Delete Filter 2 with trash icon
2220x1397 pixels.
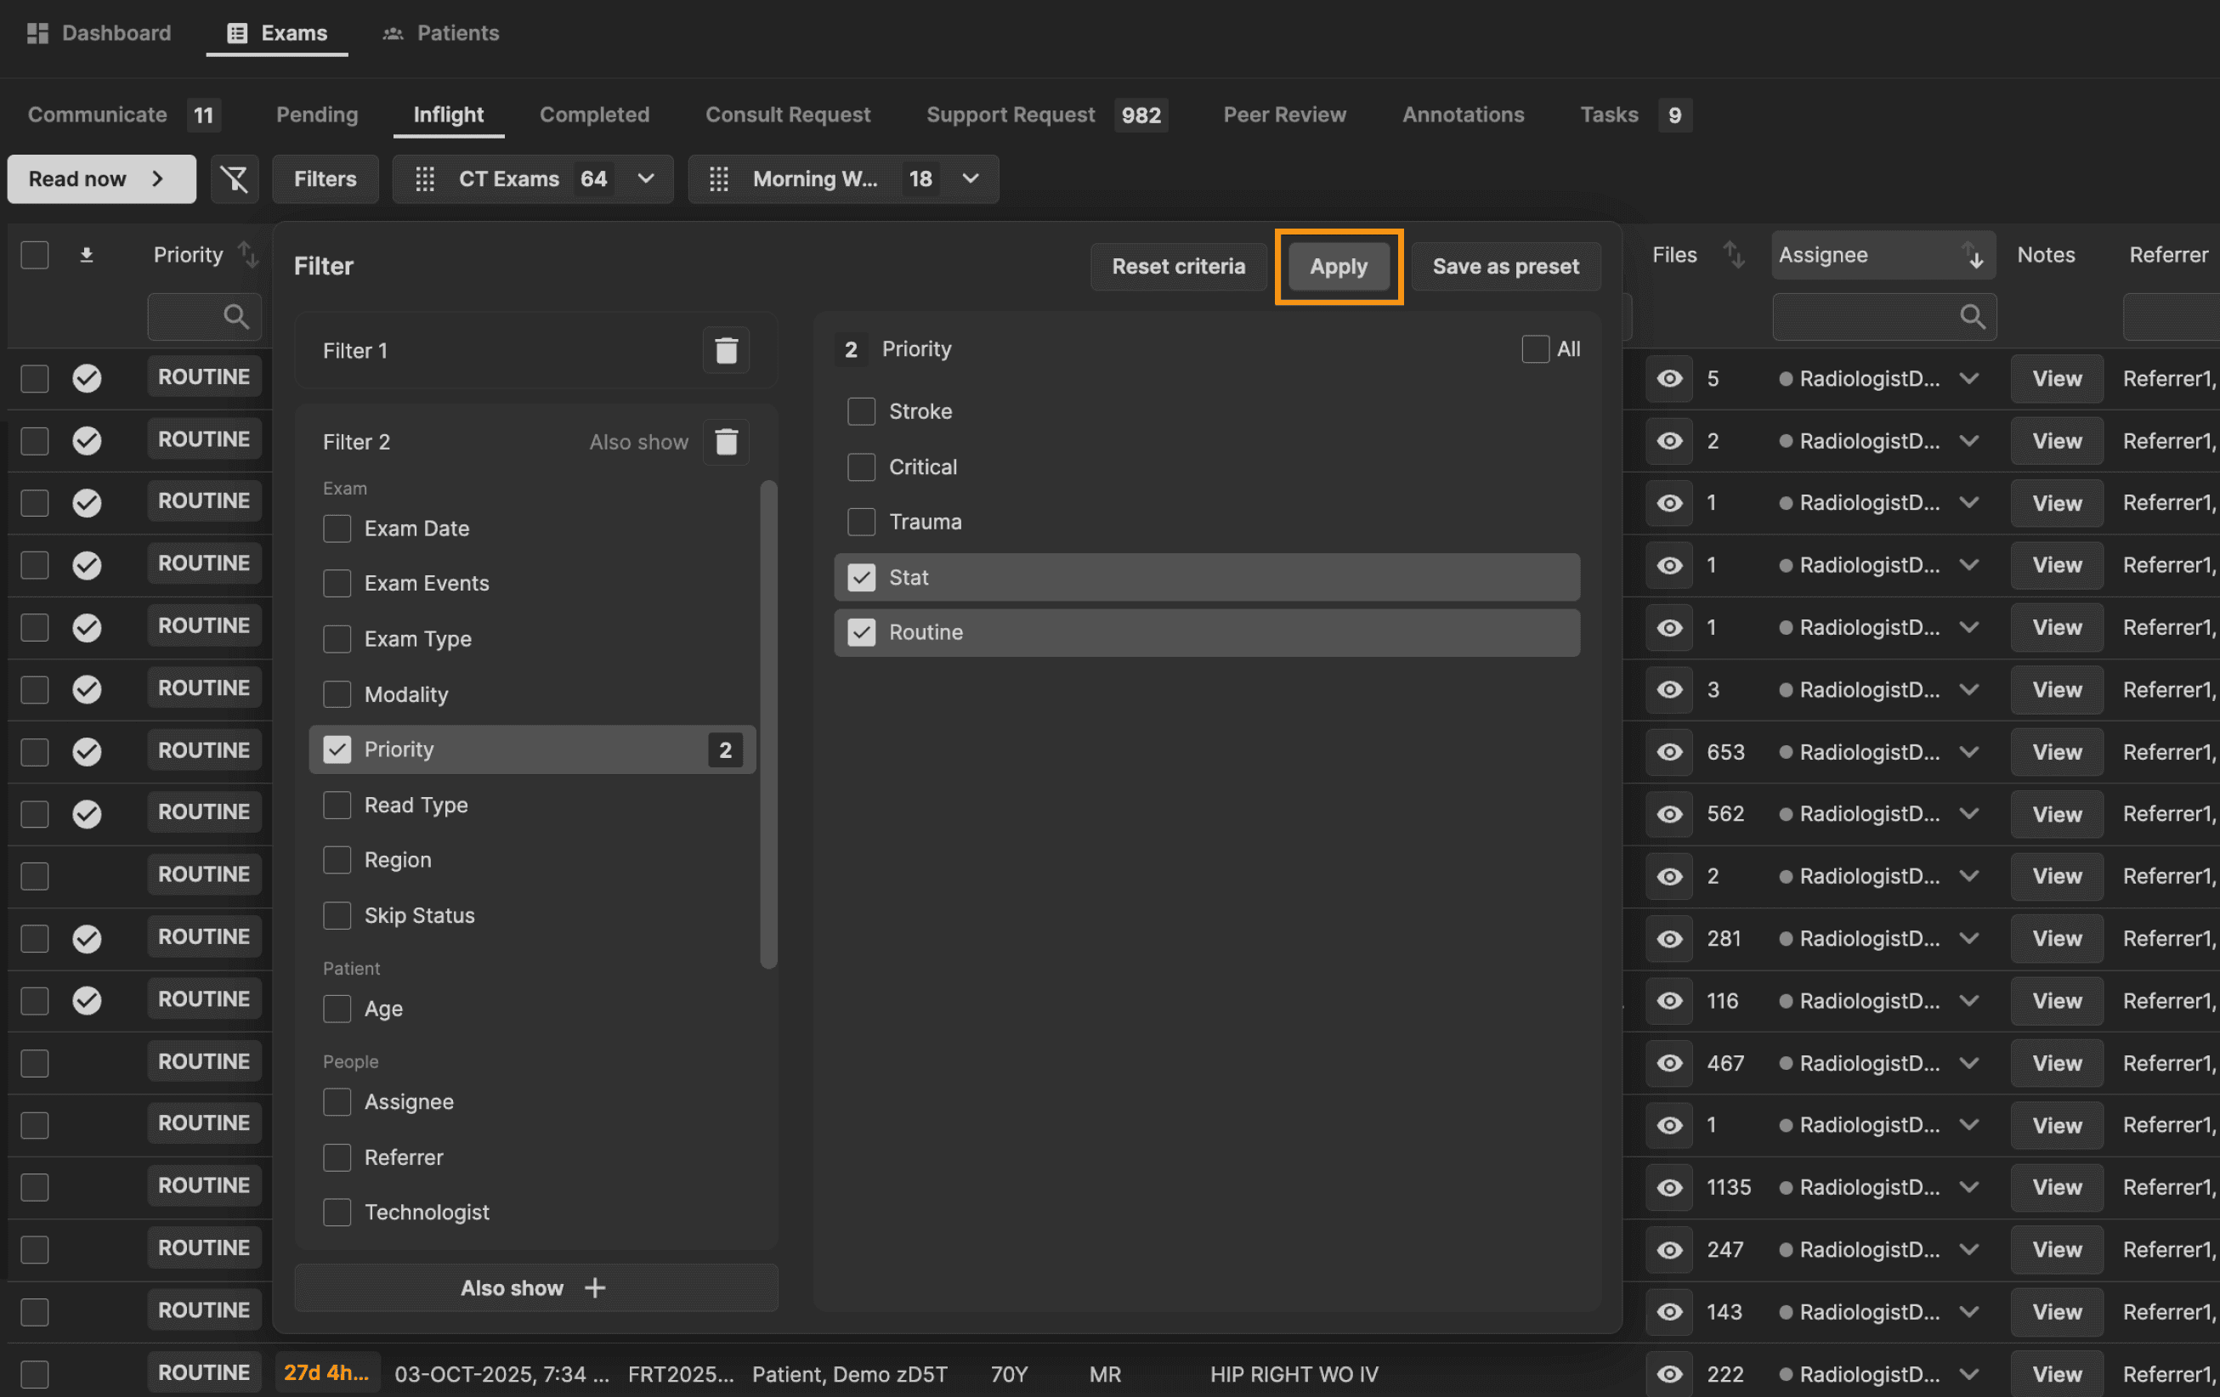(x=726, y=441)
